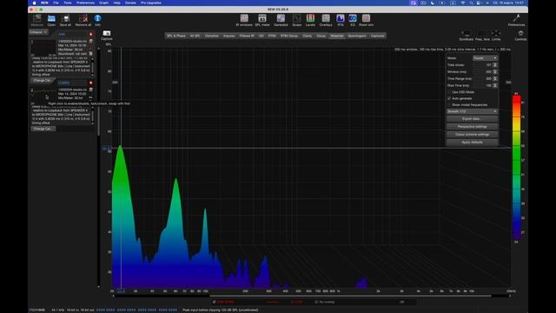The height and width of the screenshot is (313, 556).
Task: Switch to the Captured tab
Action: (377, 36)
